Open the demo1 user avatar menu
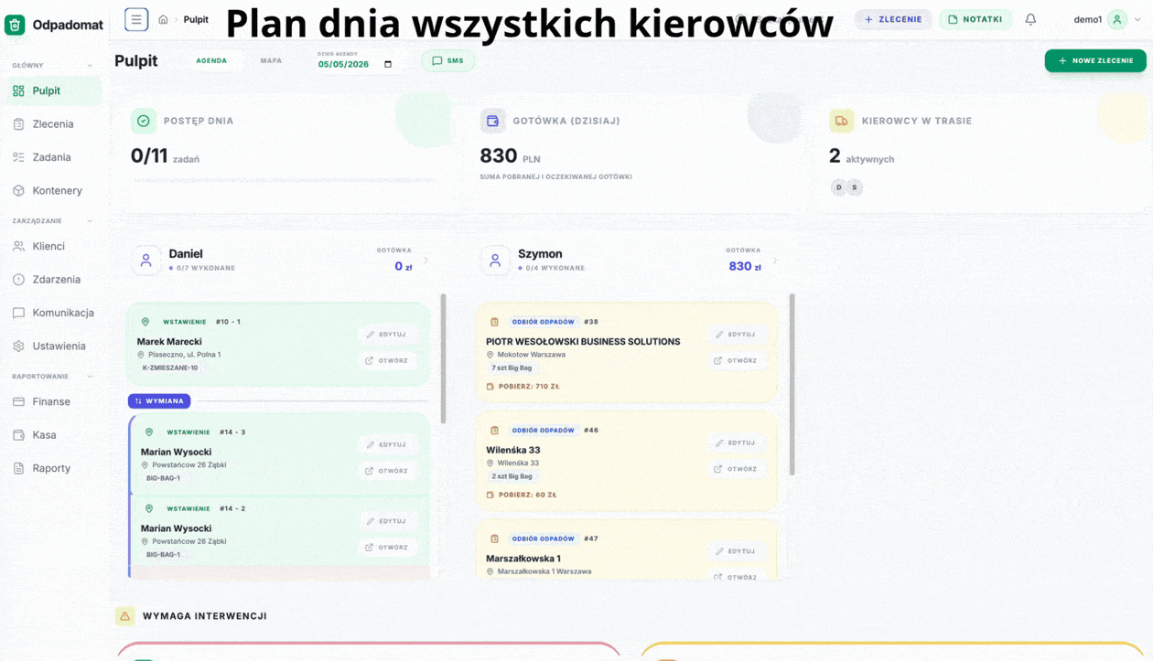The image size is (1153, 661). 1116,19
